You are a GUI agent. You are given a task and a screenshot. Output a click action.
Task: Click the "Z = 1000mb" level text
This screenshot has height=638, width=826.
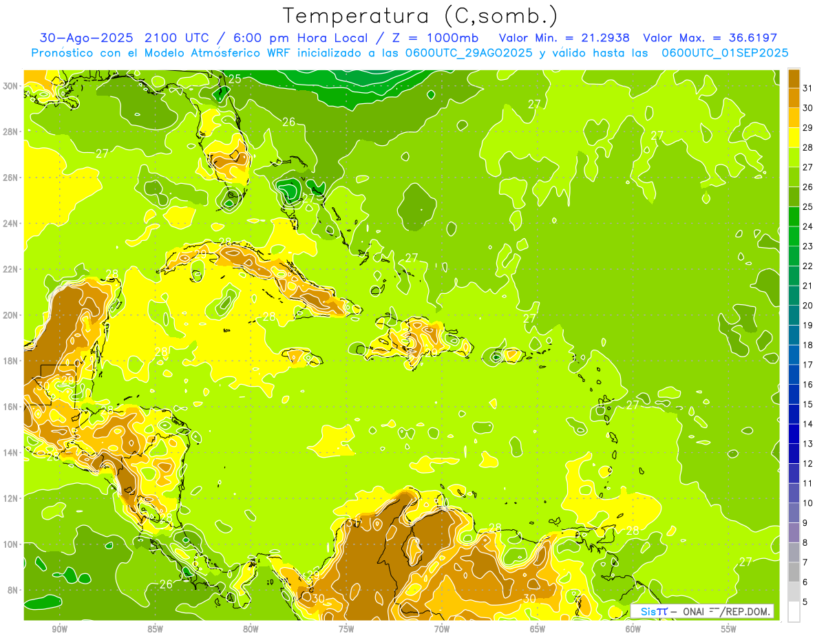[435, 38]
